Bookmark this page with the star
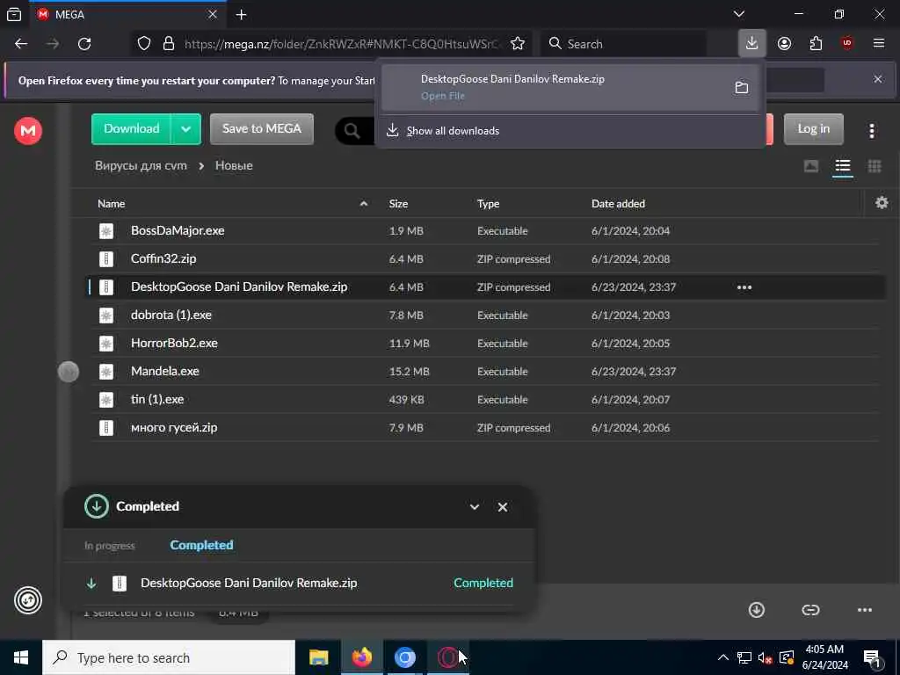The height and width of the screenshot is (675, 900). point(517,44)
